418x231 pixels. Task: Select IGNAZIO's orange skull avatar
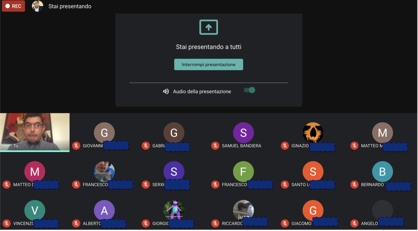point(313,132)
